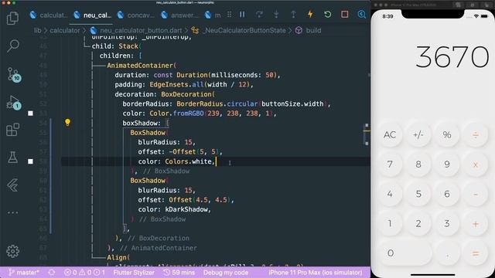The height and width of the screenshot is (278, 495).
Task: Restart the debug session
Action: [328, 14]
